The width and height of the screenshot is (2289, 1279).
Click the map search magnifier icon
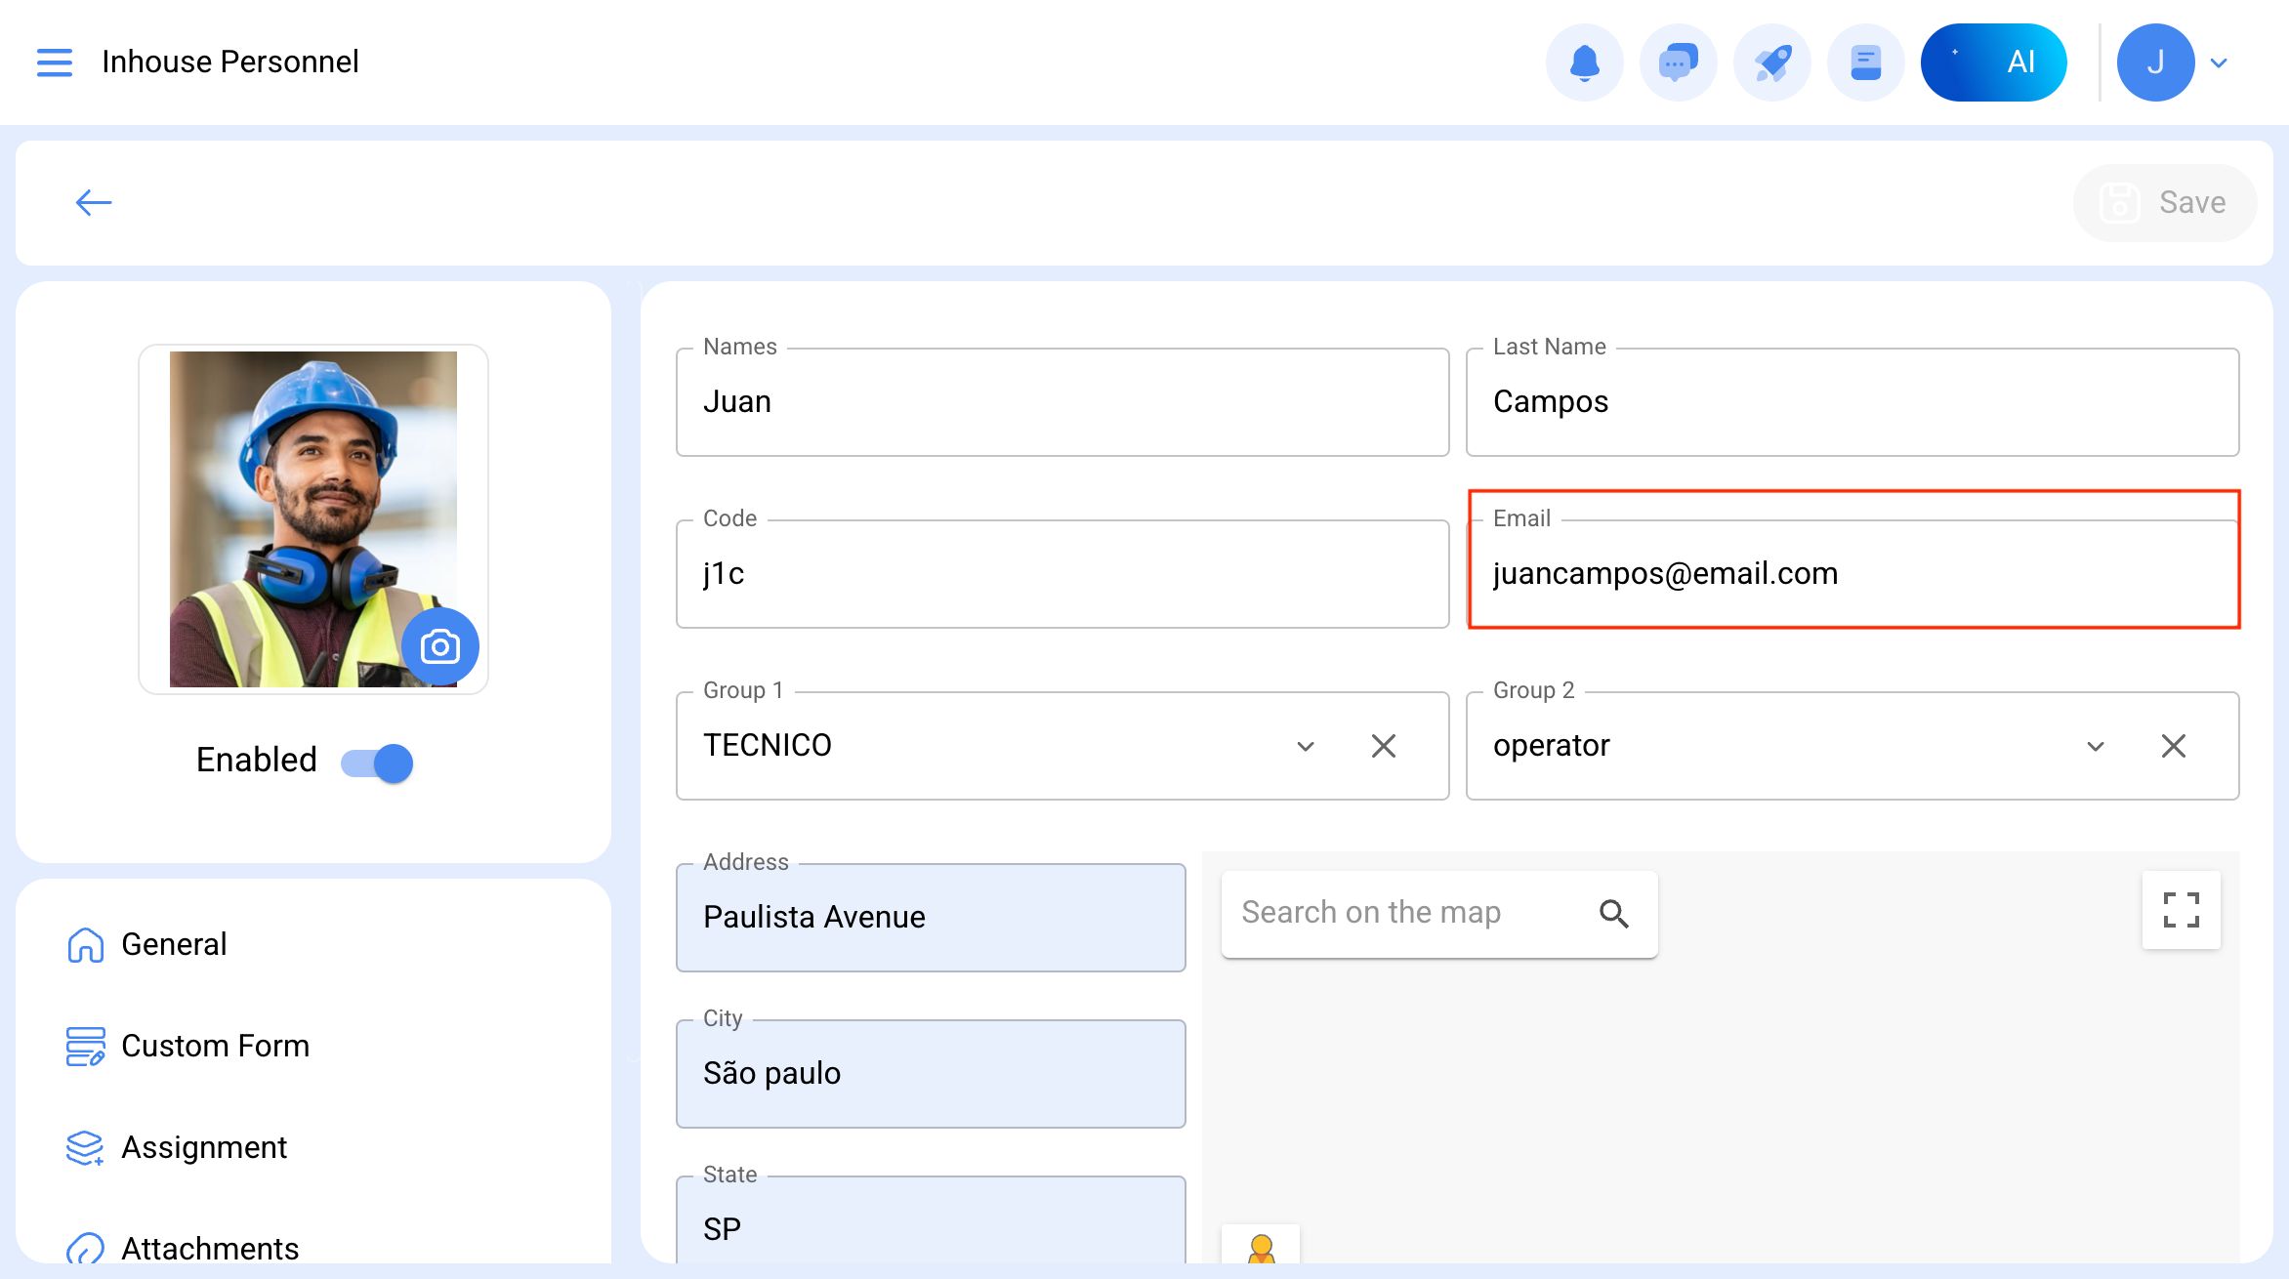(x=1614, y=913)
